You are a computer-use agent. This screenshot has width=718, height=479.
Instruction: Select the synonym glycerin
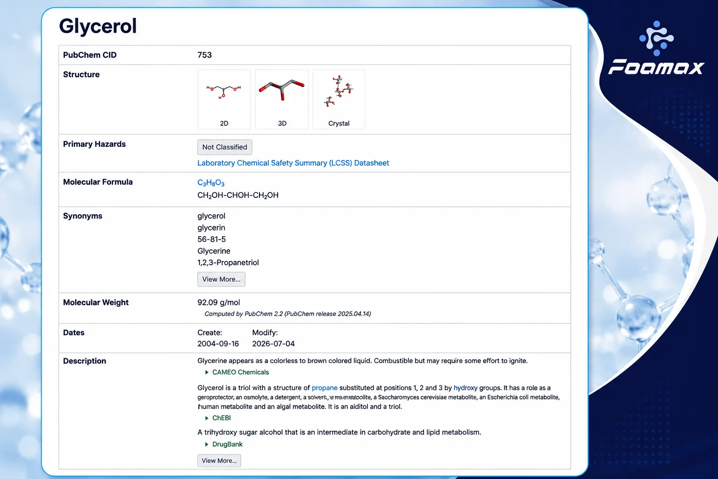pos(211,228)
